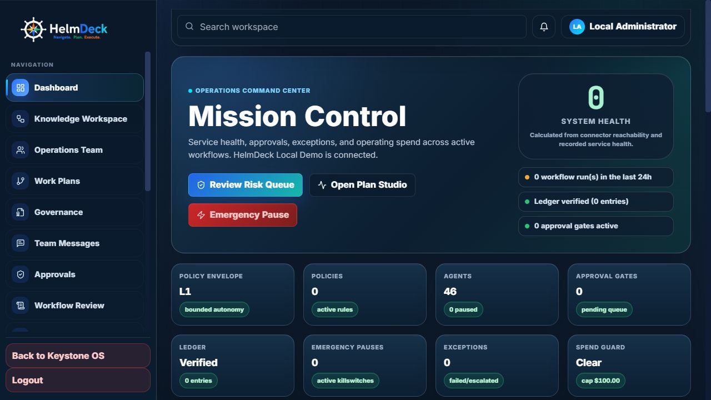Click the Team Messages chat icon
The image size is (711, 400).
coord(21,243)
